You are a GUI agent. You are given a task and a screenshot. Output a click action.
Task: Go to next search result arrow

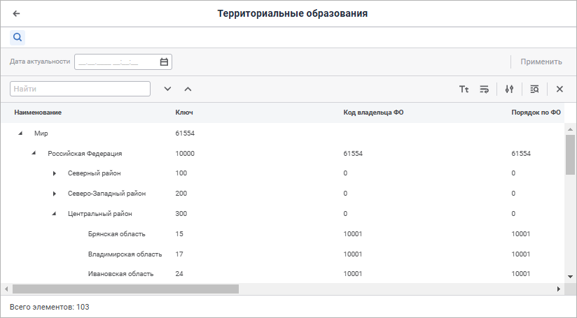(167, 89)
